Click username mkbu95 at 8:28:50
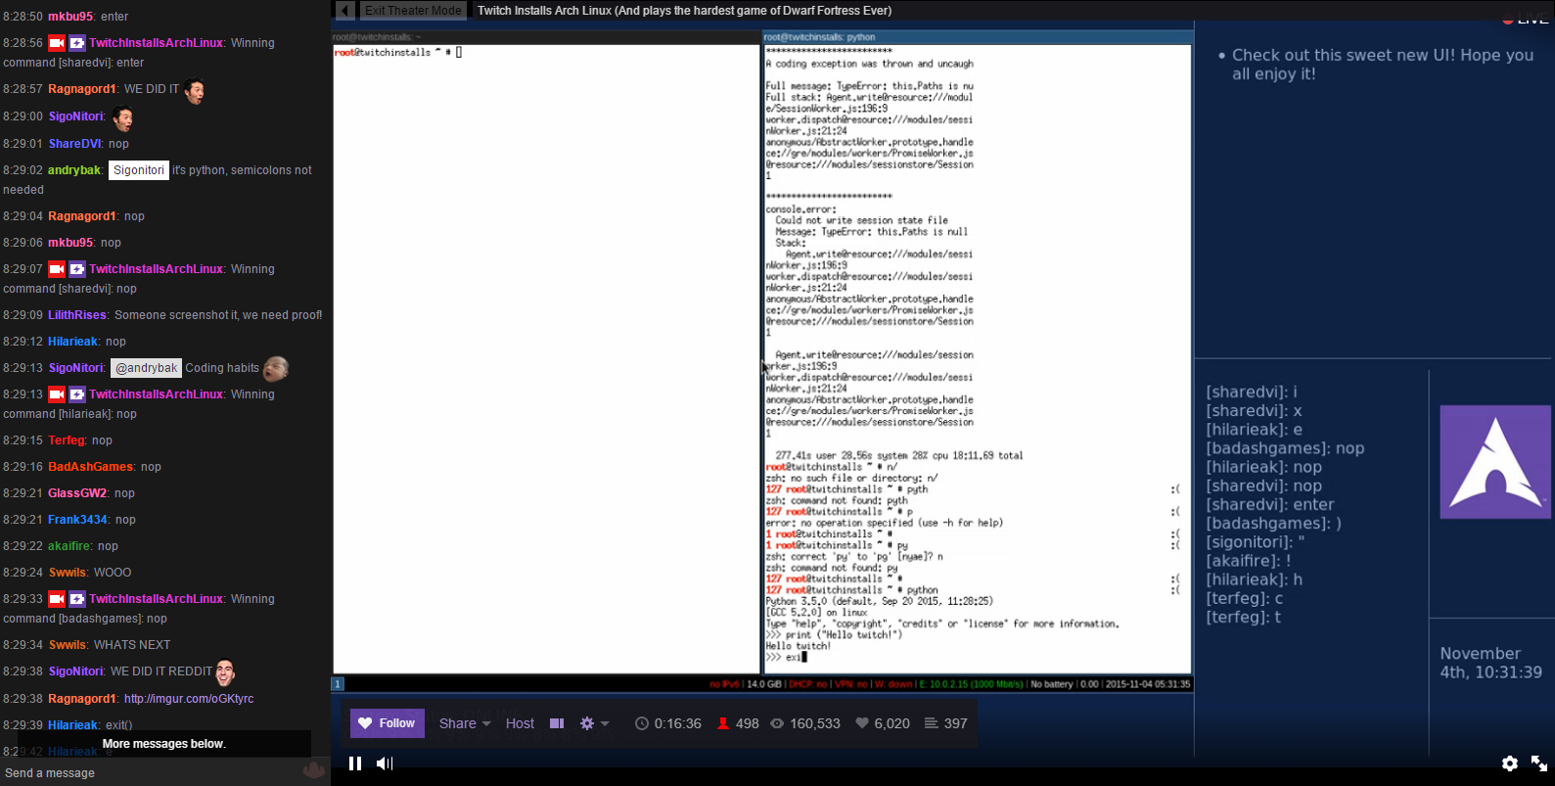The image size is (1555, 786). [70, 17]
